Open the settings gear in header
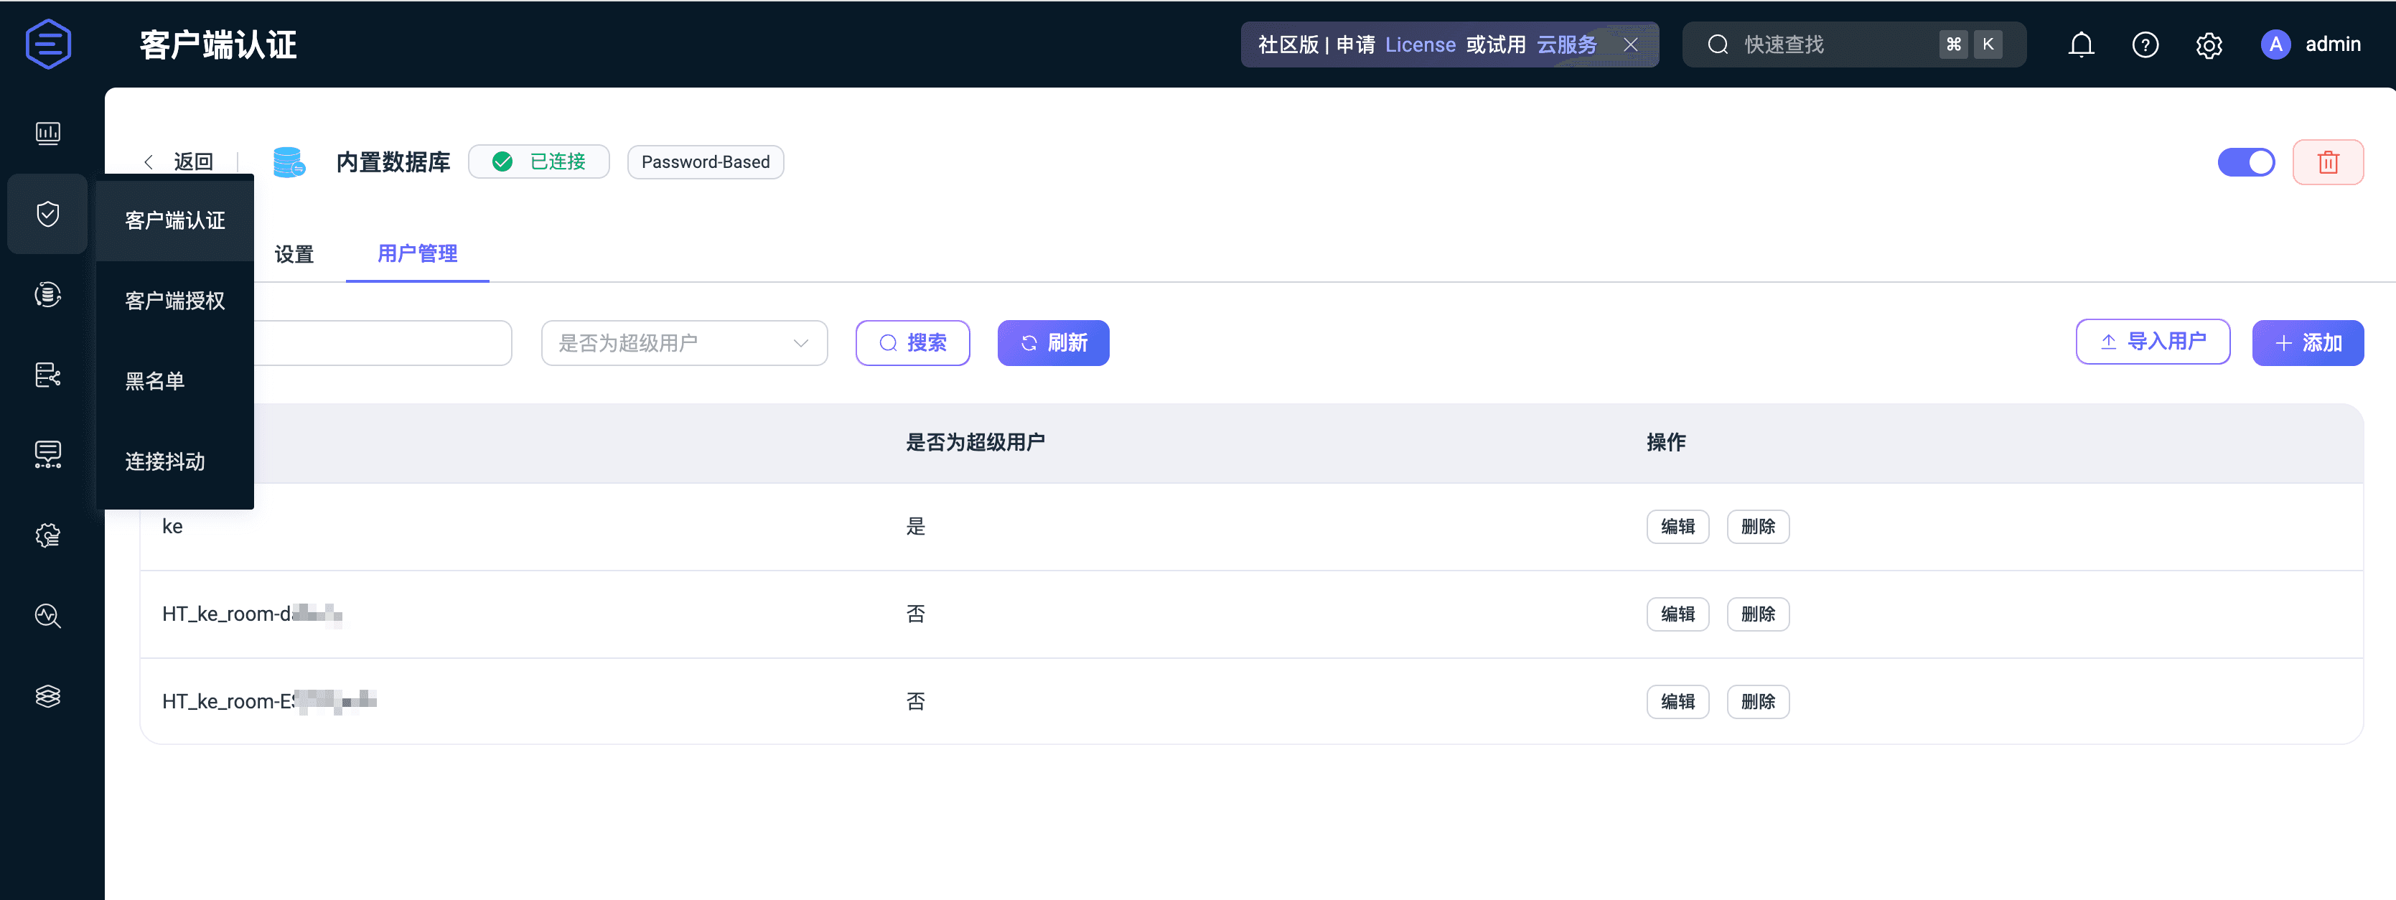 (x=2209, y=44)
